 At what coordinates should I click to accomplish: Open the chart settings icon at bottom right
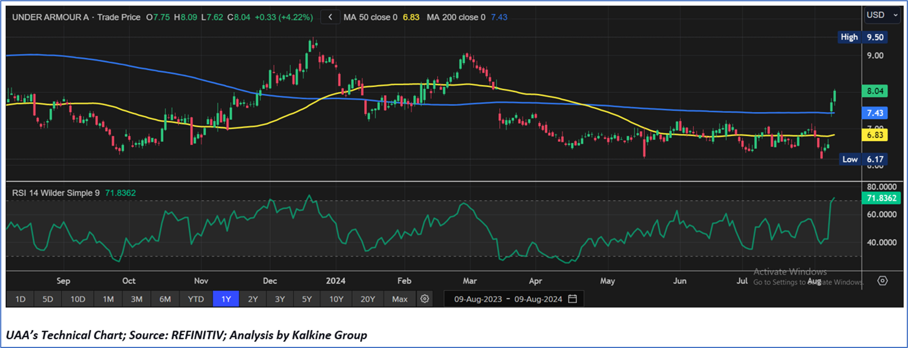coord(883,281)
